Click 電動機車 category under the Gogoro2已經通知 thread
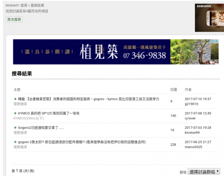The image size is (224, 176). 20,133
